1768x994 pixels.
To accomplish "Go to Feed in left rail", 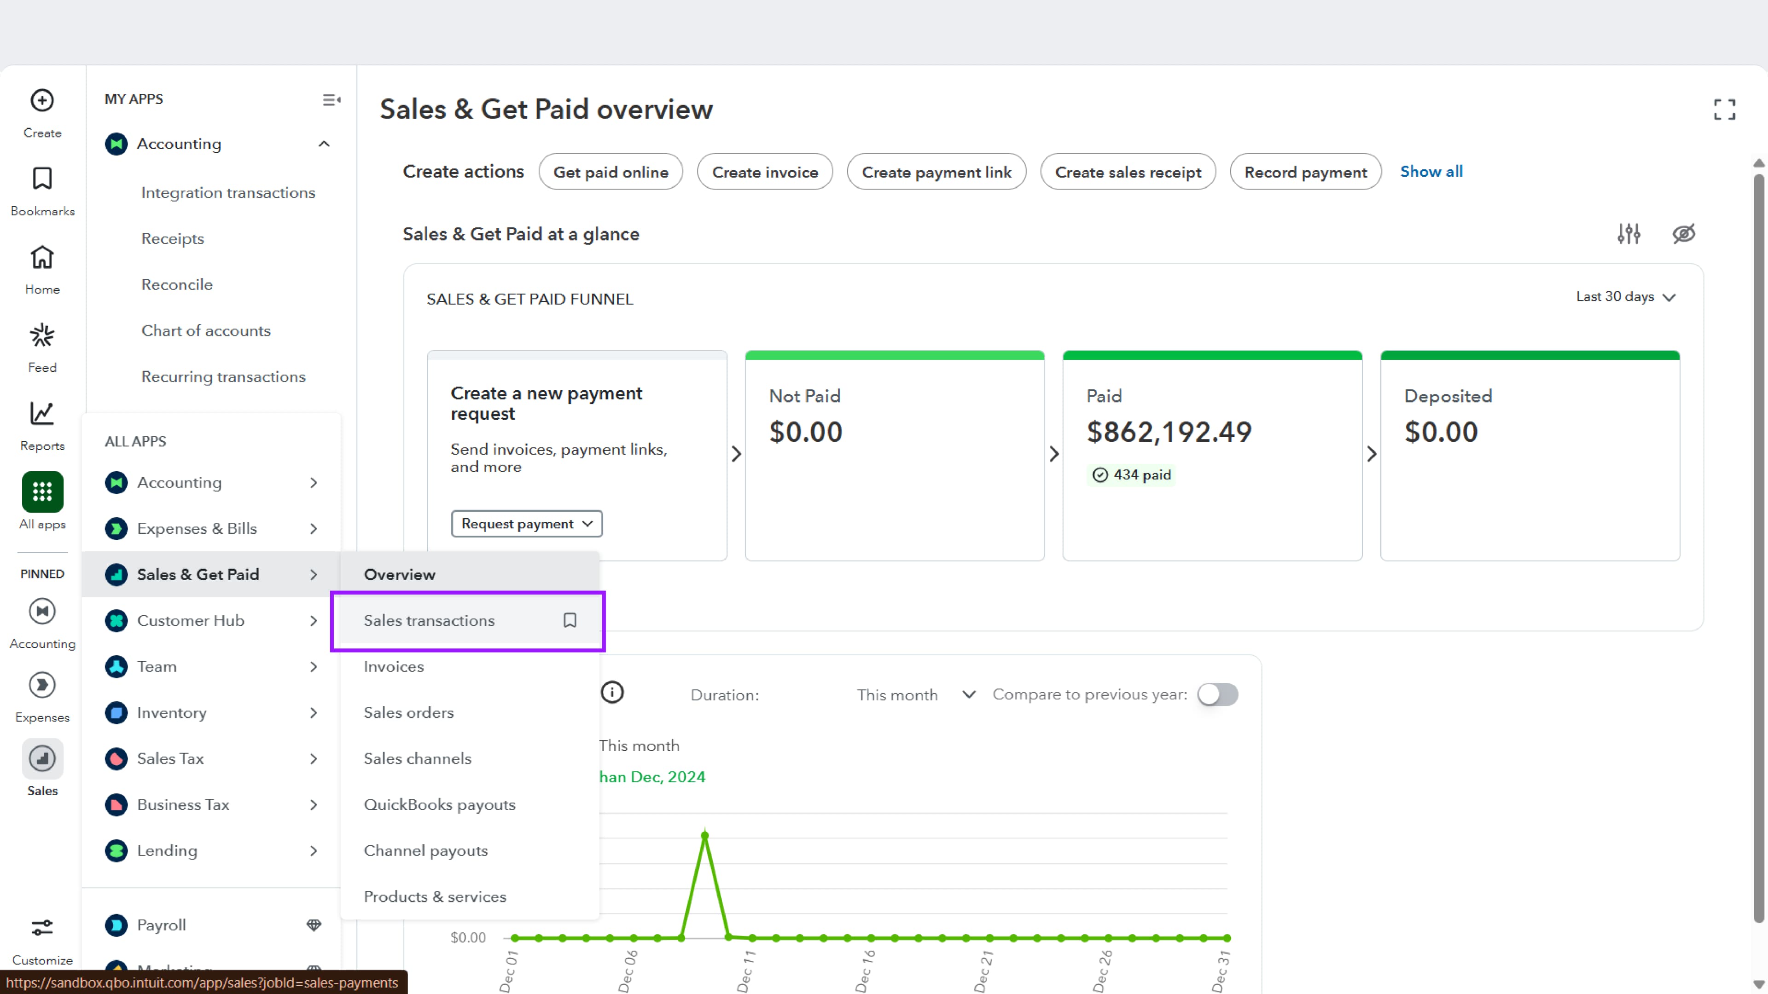I will [42, 336].
